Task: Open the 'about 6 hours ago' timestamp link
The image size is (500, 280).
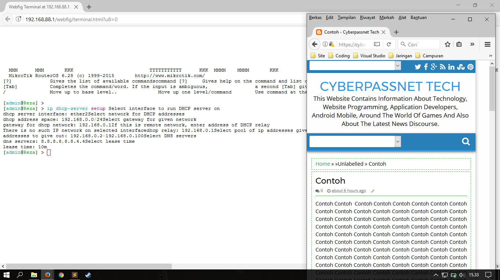Action: tap(348, 191)
